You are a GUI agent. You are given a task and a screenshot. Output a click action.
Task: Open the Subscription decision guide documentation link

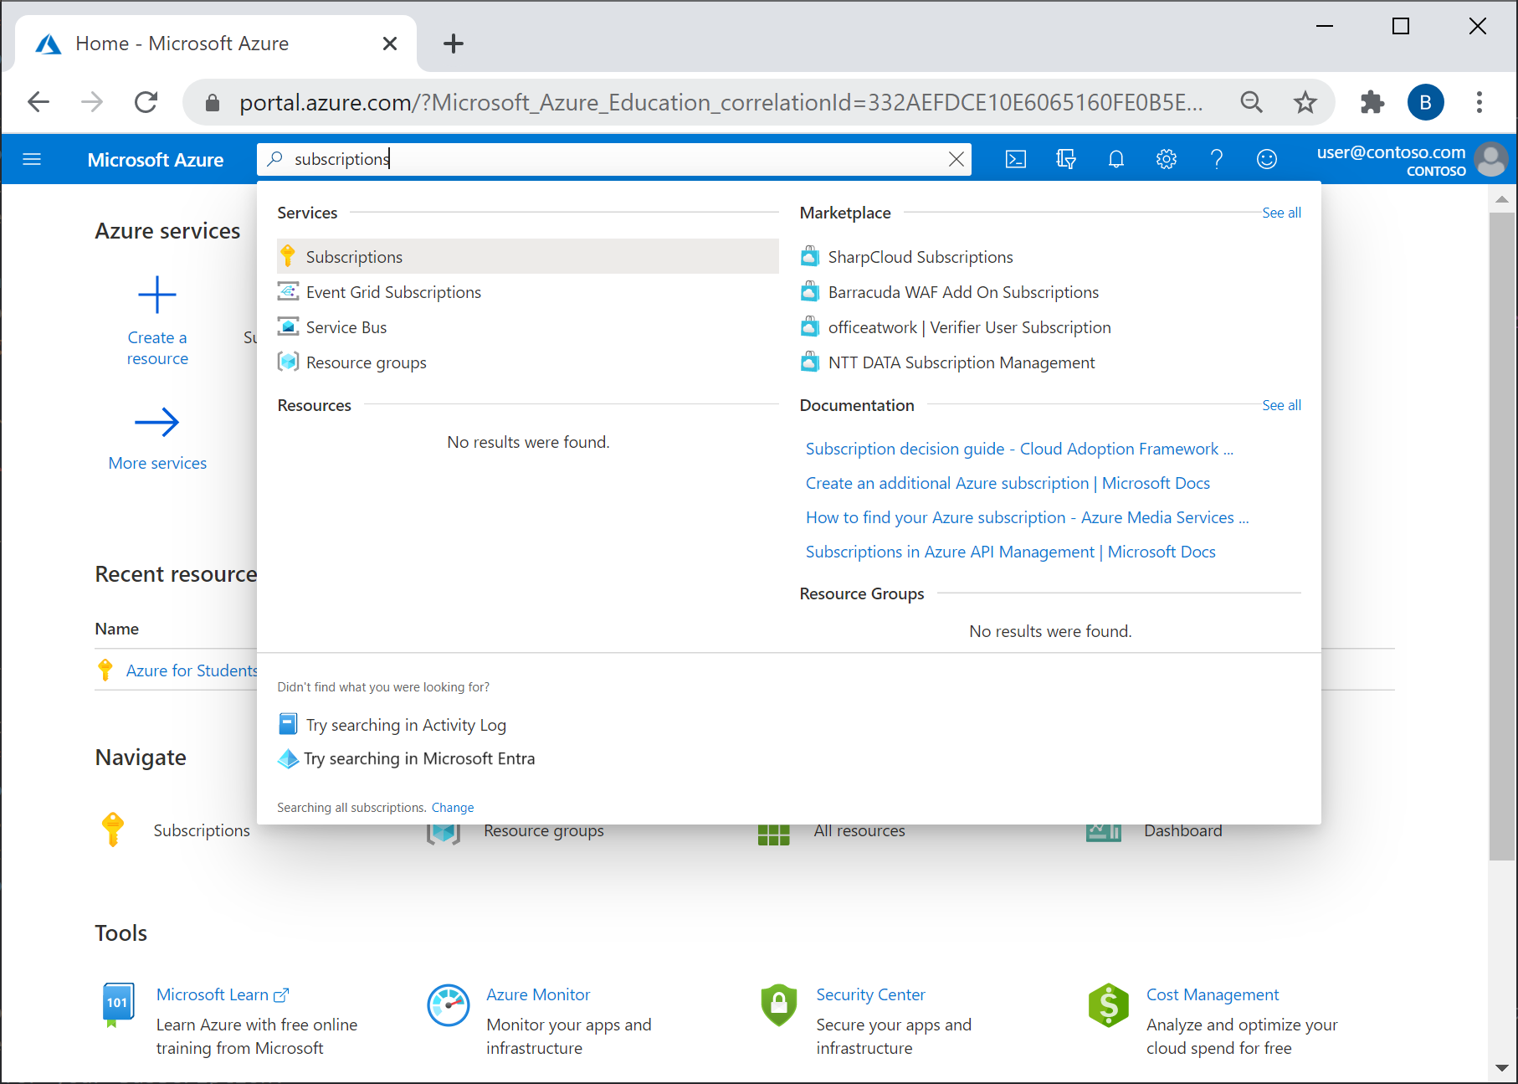point(1018,449)
